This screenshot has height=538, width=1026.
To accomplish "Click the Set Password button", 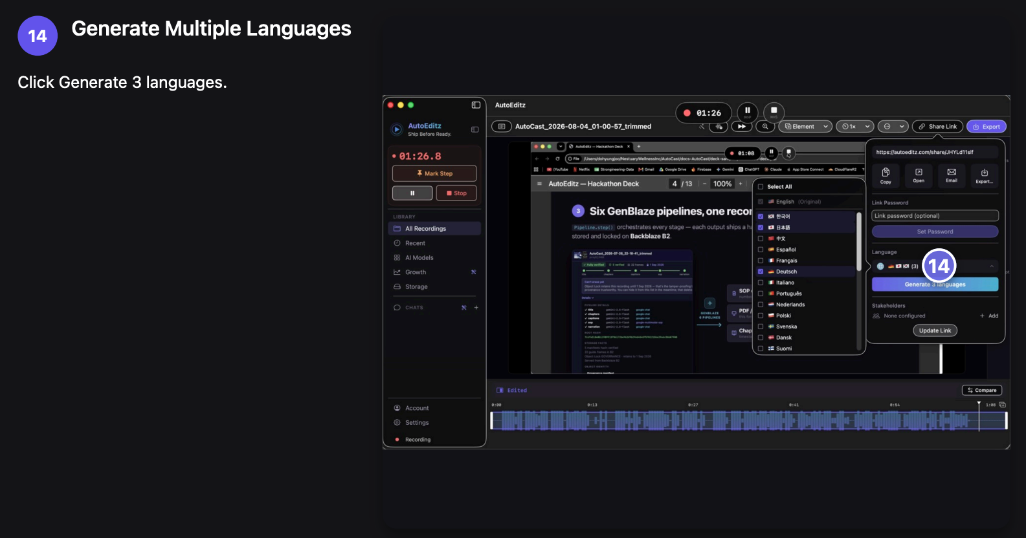I will coord(935,231).
